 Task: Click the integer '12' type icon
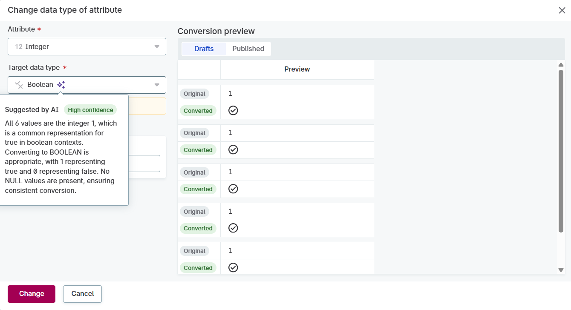tap(19, 46)
